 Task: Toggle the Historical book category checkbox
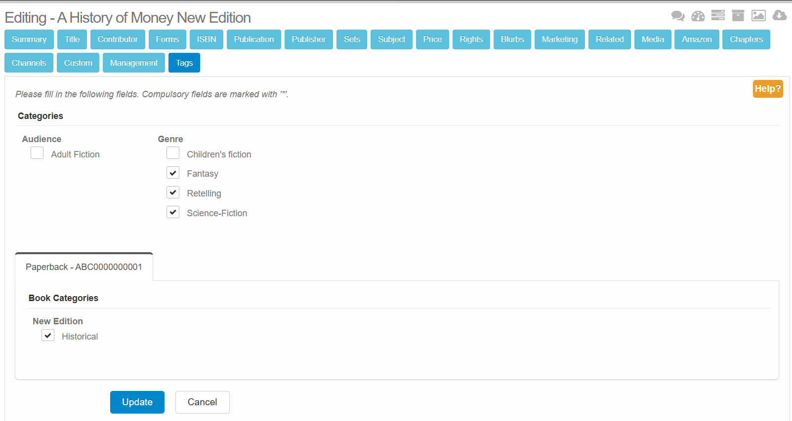tap(48, 336)
